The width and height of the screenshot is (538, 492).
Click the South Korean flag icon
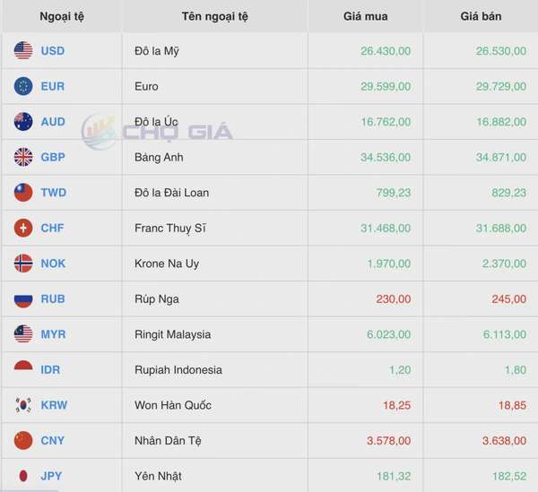[23, 405]
